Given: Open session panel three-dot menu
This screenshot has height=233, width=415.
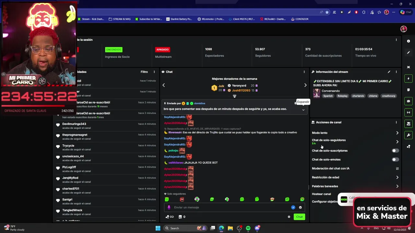Looking at the screenshot, I should (x=396, y=40).
